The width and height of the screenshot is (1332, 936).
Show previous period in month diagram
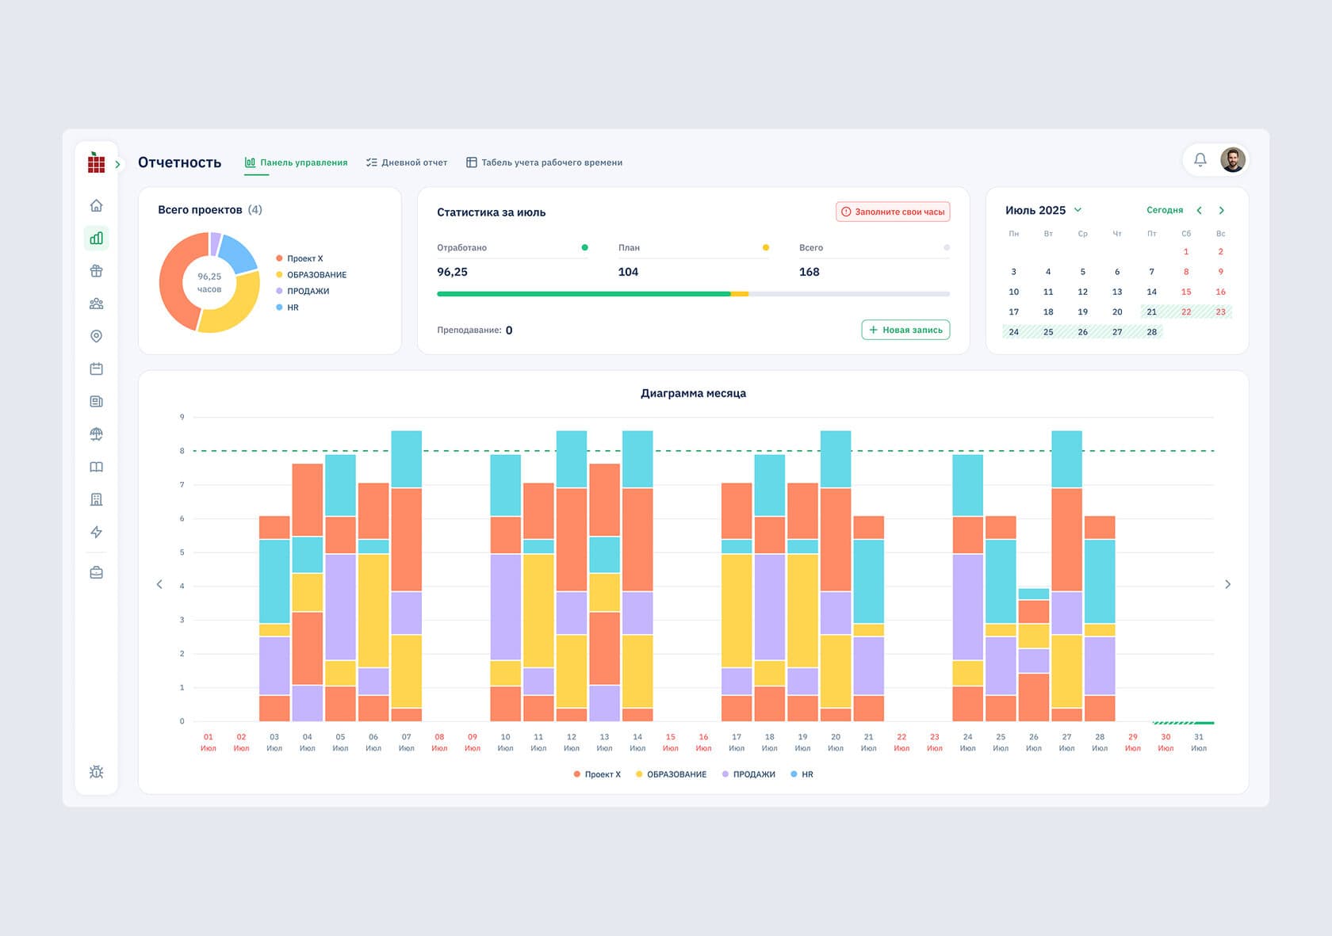159,584
